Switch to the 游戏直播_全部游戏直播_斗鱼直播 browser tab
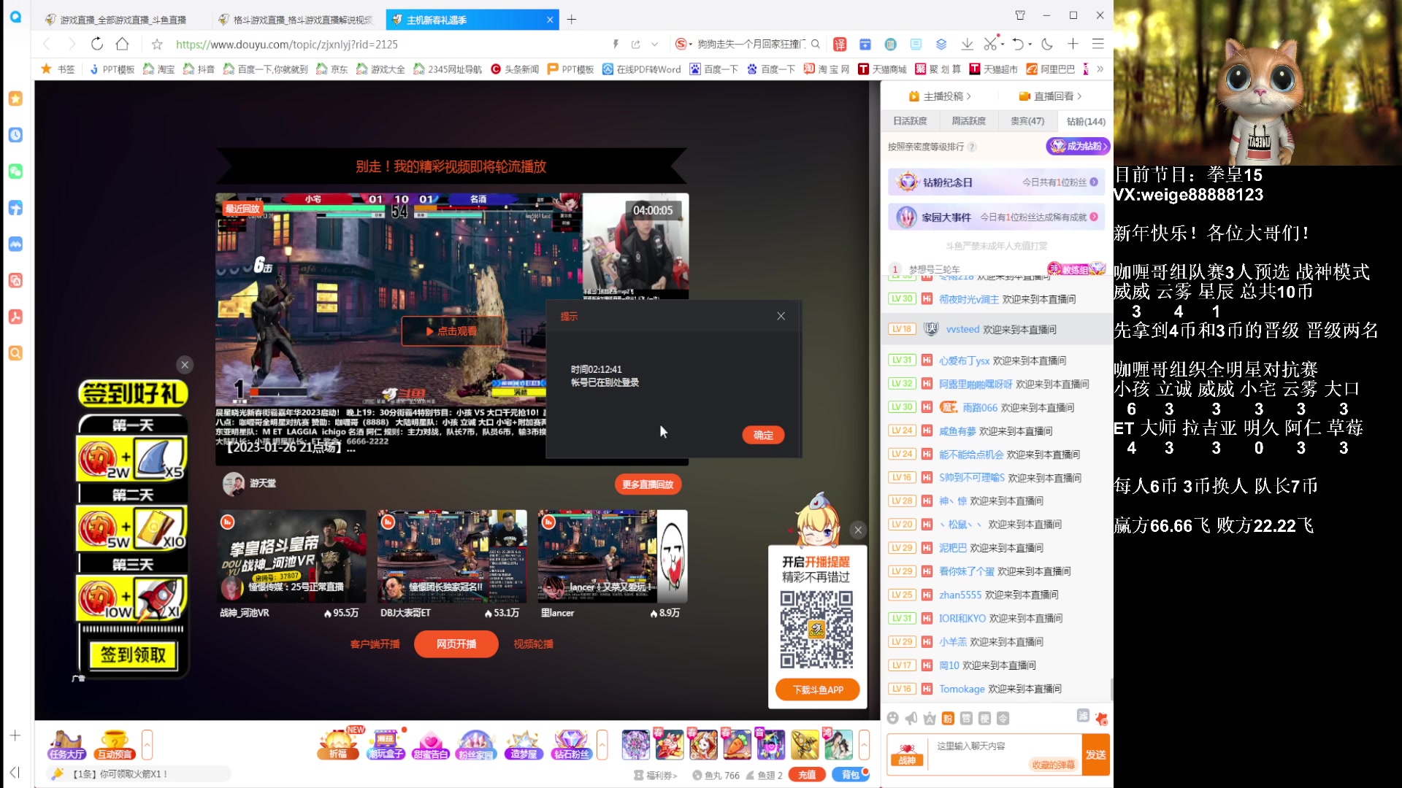The image size is (1402, 788). pyautogui.click(x=123, y=20)
